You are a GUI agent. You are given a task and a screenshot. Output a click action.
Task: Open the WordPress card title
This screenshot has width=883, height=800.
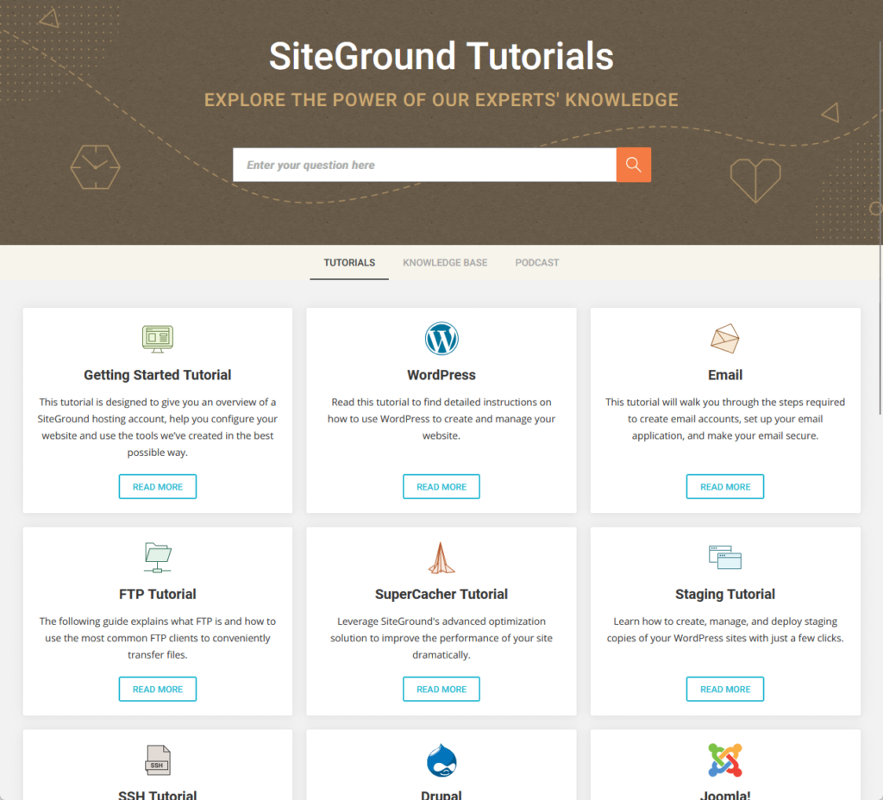(441, 375)
